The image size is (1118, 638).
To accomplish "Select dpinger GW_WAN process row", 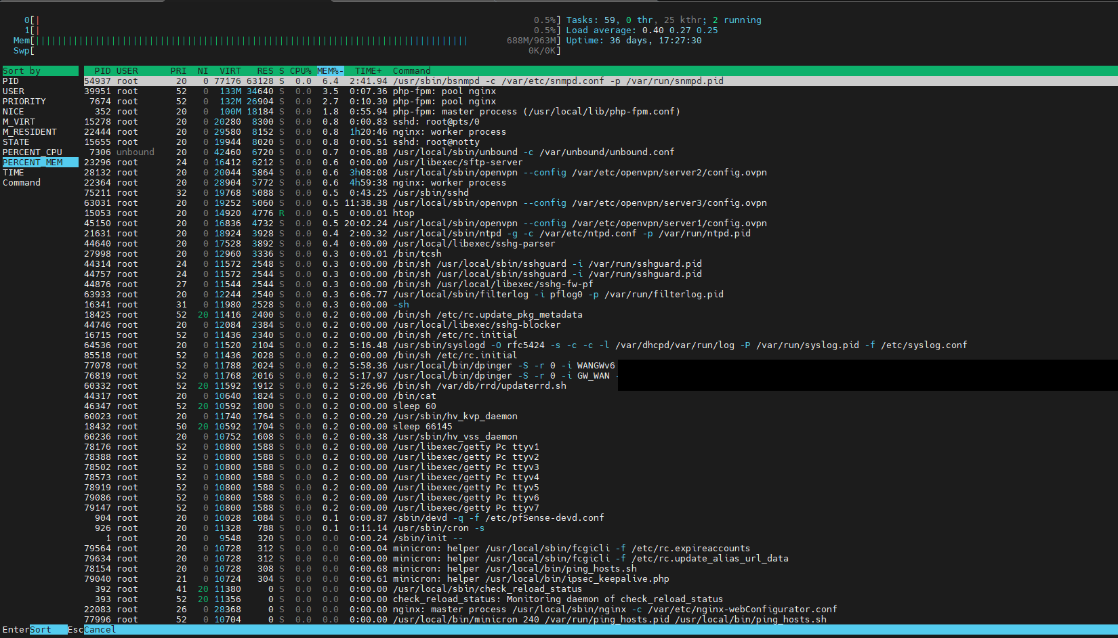I will 600,376.
